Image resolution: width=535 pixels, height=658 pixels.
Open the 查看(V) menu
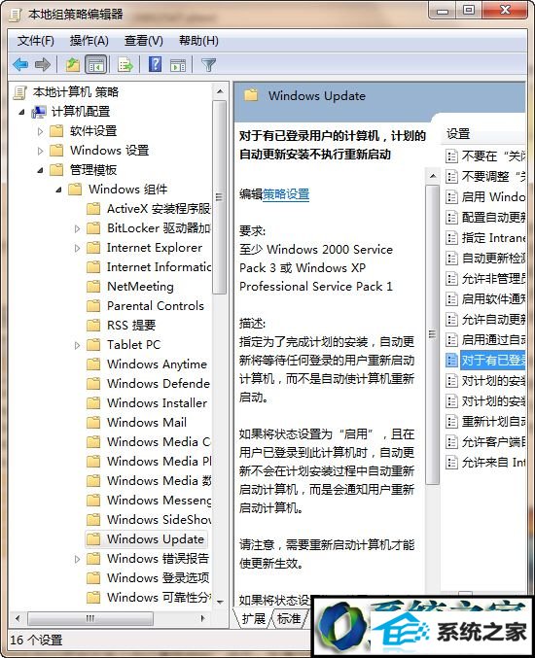click(144, 41)
